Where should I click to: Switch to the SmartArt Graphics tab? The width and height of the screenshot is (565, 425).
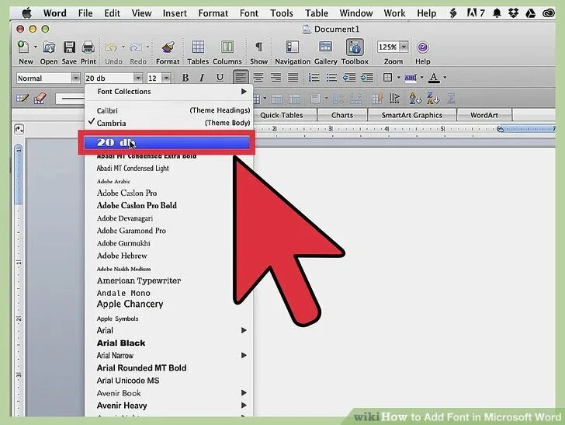(x=412, y=115)
